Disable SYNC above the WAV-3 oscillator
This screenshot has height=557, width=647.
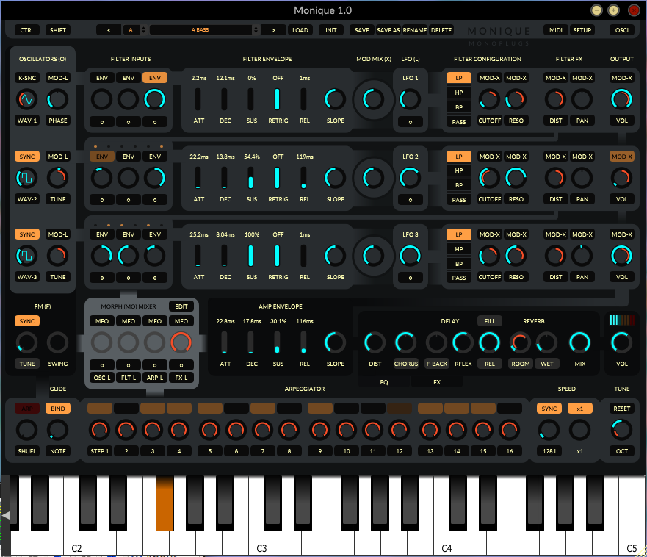coord(27,234)
